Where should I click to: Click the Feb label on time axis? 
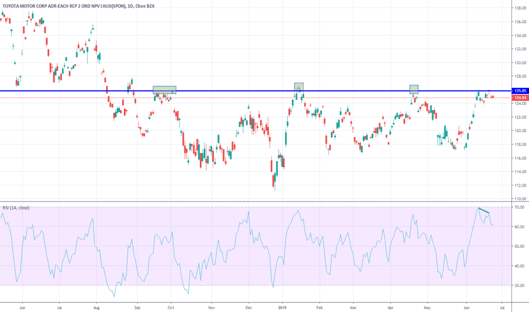(320, 307)
